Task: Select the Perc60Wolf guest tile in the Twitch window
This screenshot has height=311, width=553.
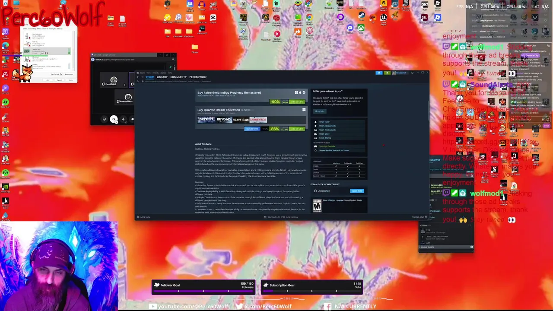Action: click(114, 80)
